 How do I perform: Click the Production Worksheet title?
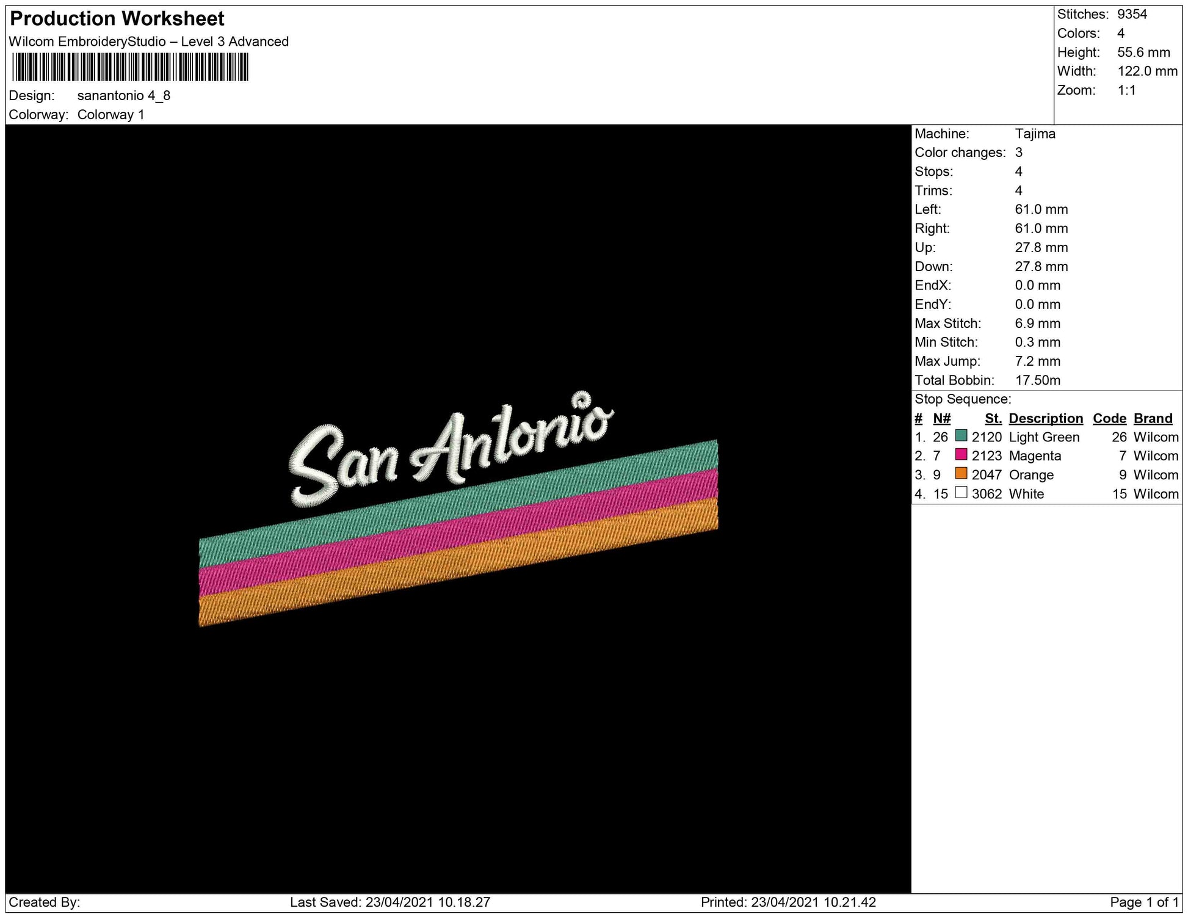(117, 19)
